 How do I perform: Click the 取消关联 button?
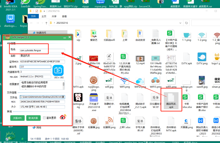click(x=33, y=118)
